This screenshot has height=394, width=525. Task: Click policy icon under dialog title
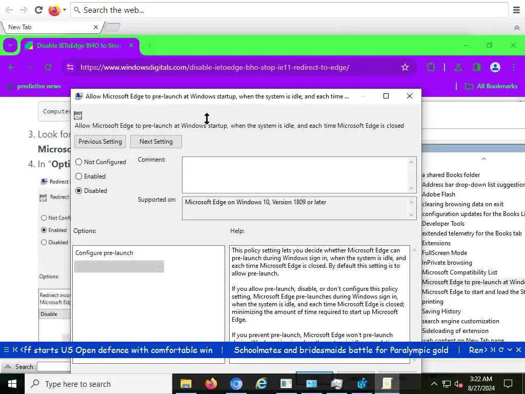pos(78,115)
